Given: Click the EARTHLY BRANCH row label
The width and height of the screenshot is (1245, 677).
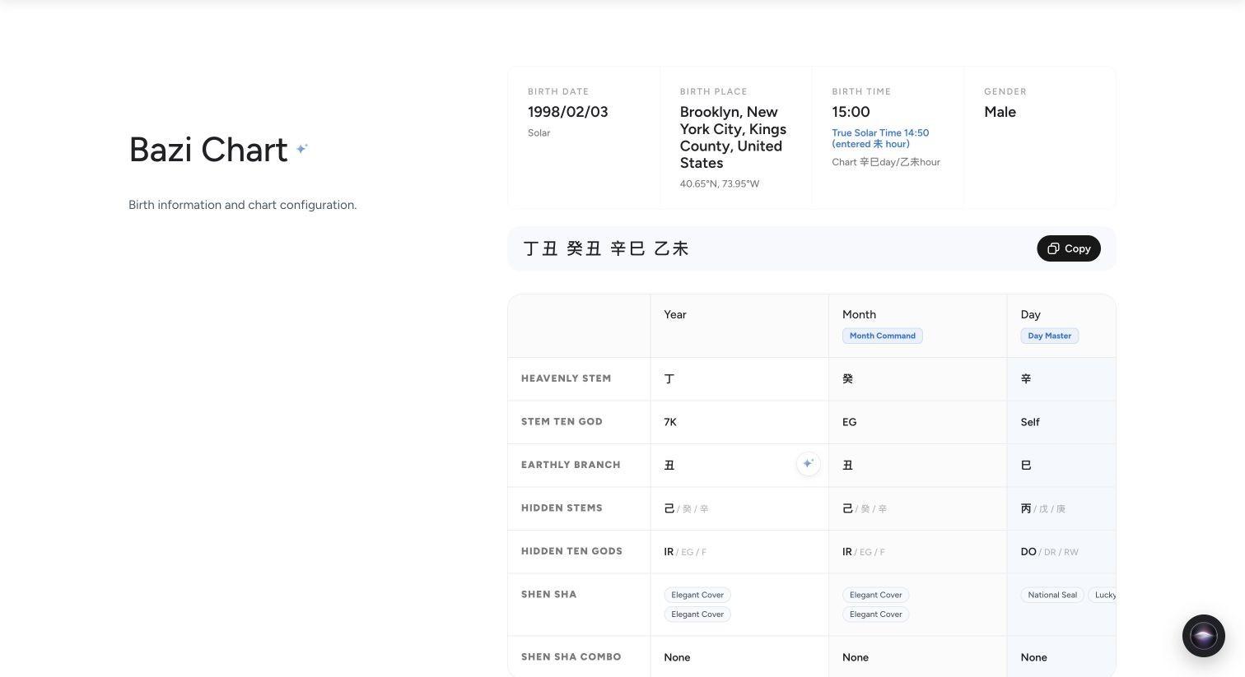Looking at the screenshot, I should pyautogui.click(x=571, y=465).
